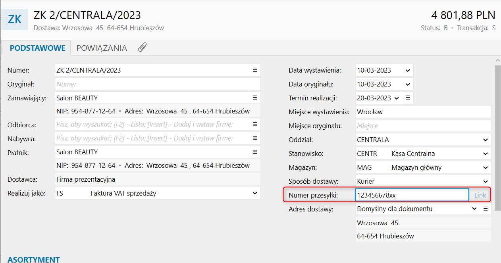
Task: Click the vertical scrollbar on the right
Action: [497, 135]
